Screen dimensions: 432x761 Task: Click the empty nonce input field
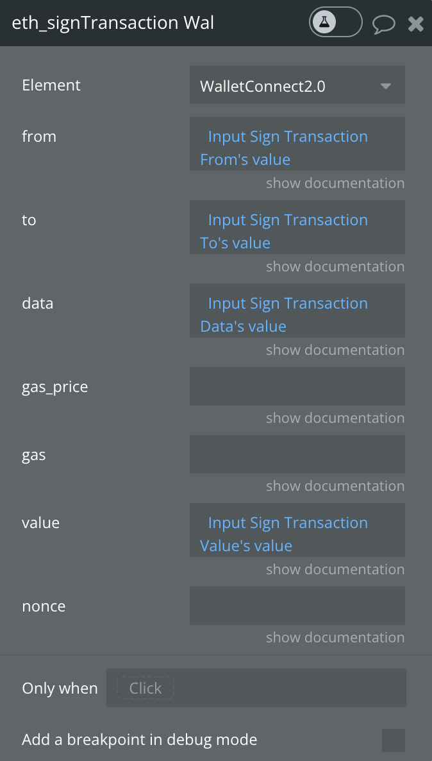pos(297,606)
